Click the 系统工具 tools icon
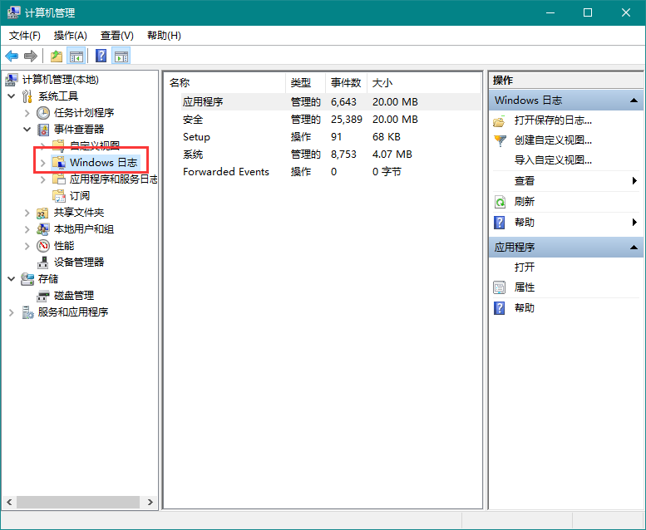This screenshot has height=530, width=646. point(27,96)
